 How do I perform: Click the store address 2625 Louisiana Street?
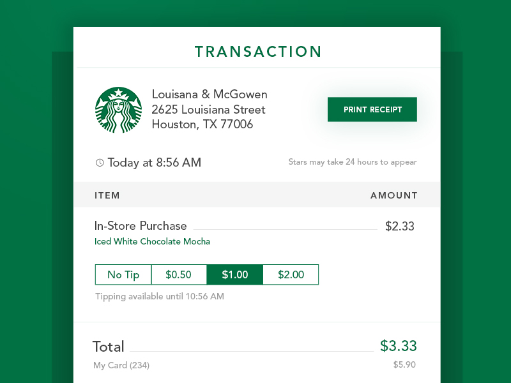[x=208, y=109]
